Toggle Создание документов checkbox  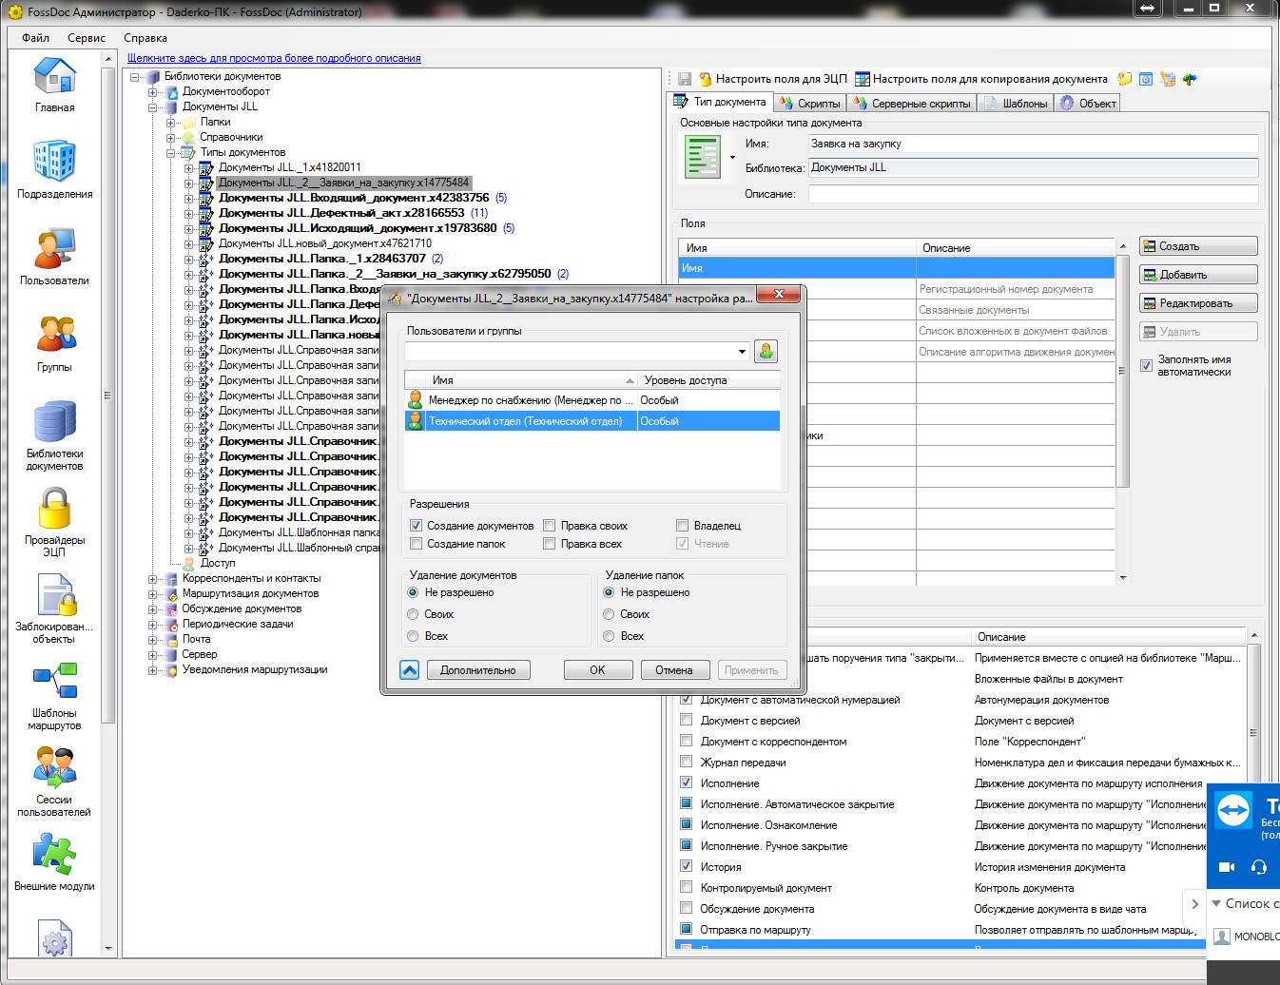point(416,526)
